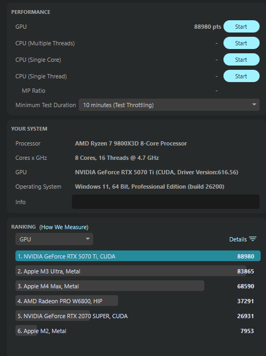Screen dimensions: 266x356
Task: Select the Apple M3 Ultra, Metal ranking row
Action: pos(138,271)
